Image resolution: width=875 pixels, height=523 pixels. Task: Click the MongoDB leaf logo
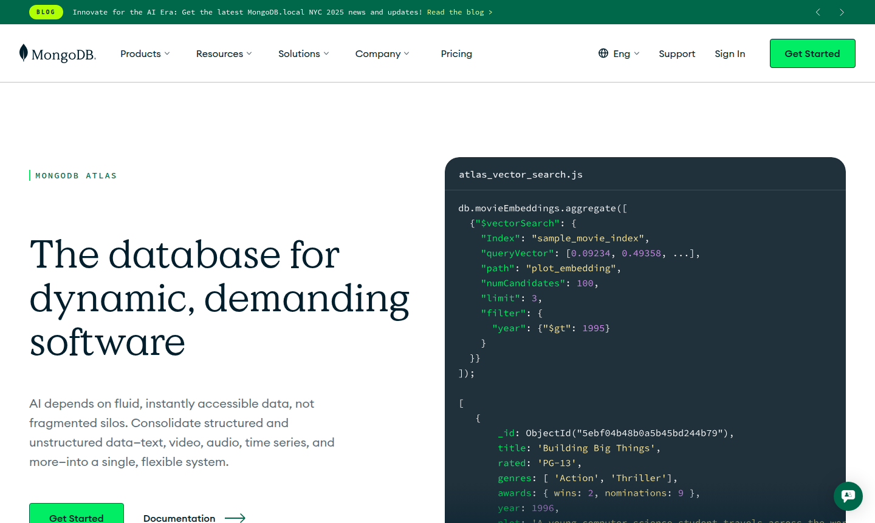pos(22,53)
